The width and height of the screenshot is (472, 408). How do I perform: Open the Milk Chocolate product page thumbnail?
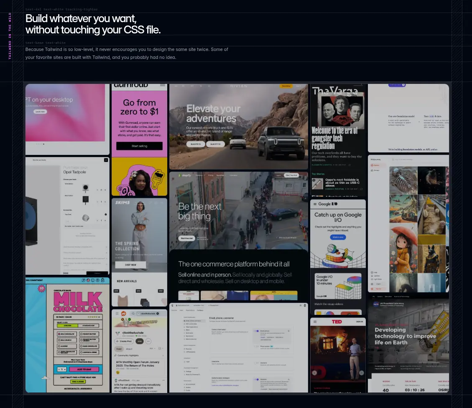coord(67,335)
